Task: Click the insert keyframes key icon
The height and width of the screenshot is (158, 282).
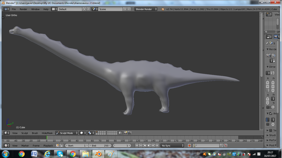Action: coord(221,145)
